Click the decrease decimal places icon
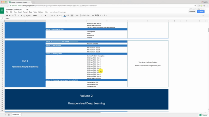Viewport: 209px width, 117px height. [x=24, y=15]
